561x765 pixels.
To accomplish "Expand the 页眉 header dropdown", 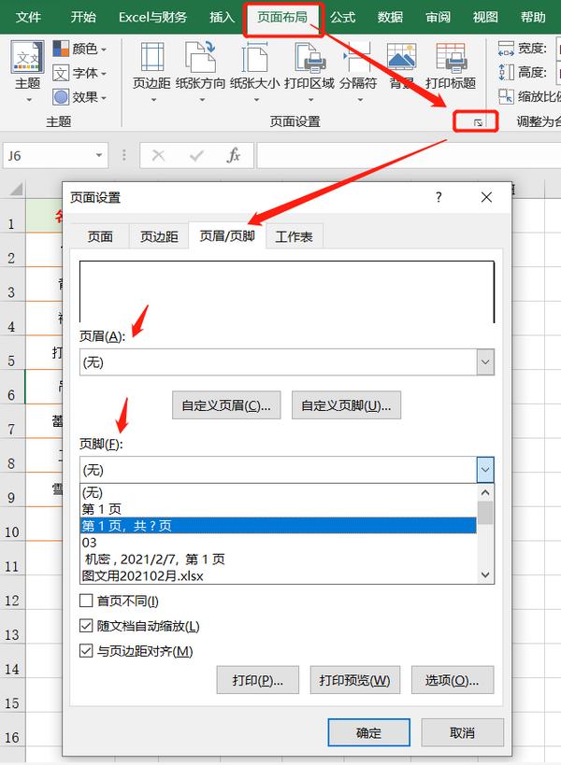I will tap(484, 361).
